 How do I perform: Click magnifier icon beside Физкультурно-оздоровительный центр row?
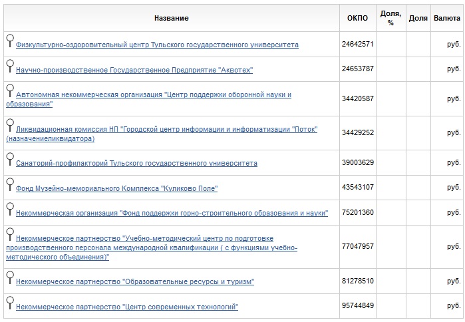tap(9, 40)
